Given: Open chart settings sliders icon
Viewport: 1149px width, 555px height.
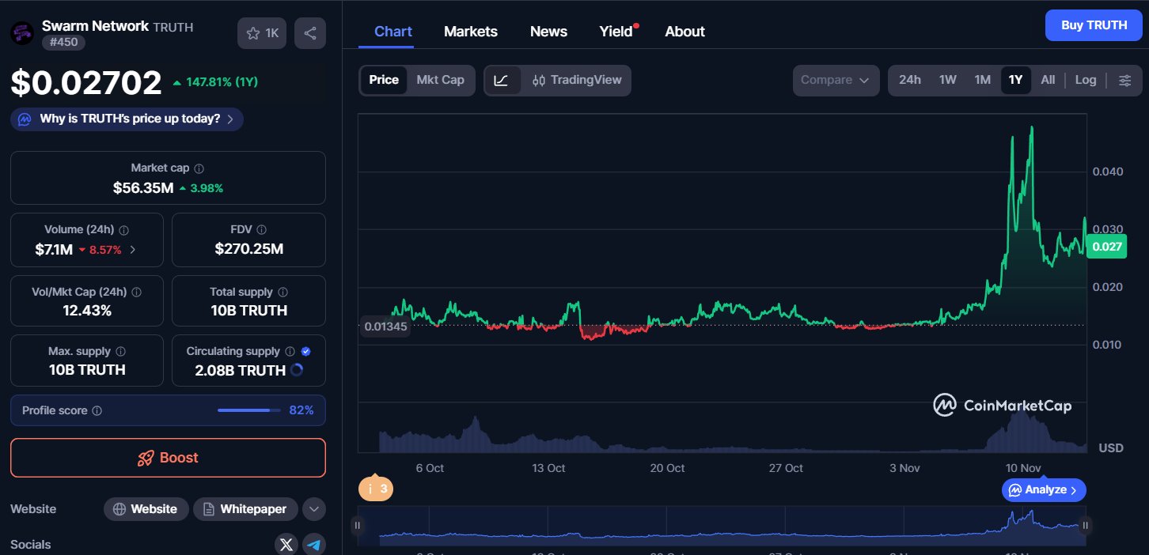Looking at the screenshot, I should click(1124, 80).
